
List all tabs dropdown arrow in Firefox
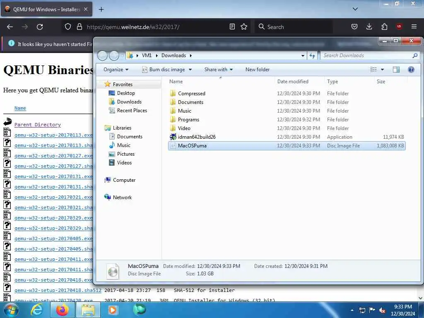(x=355, y=9)
